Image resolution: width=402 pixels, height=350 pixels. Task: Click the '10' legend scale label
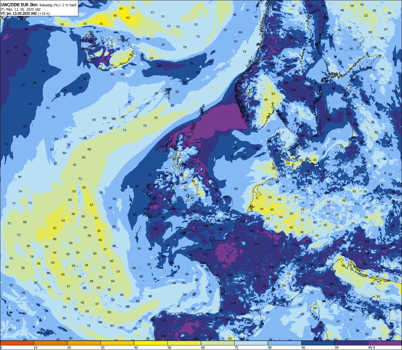[35, 347]
